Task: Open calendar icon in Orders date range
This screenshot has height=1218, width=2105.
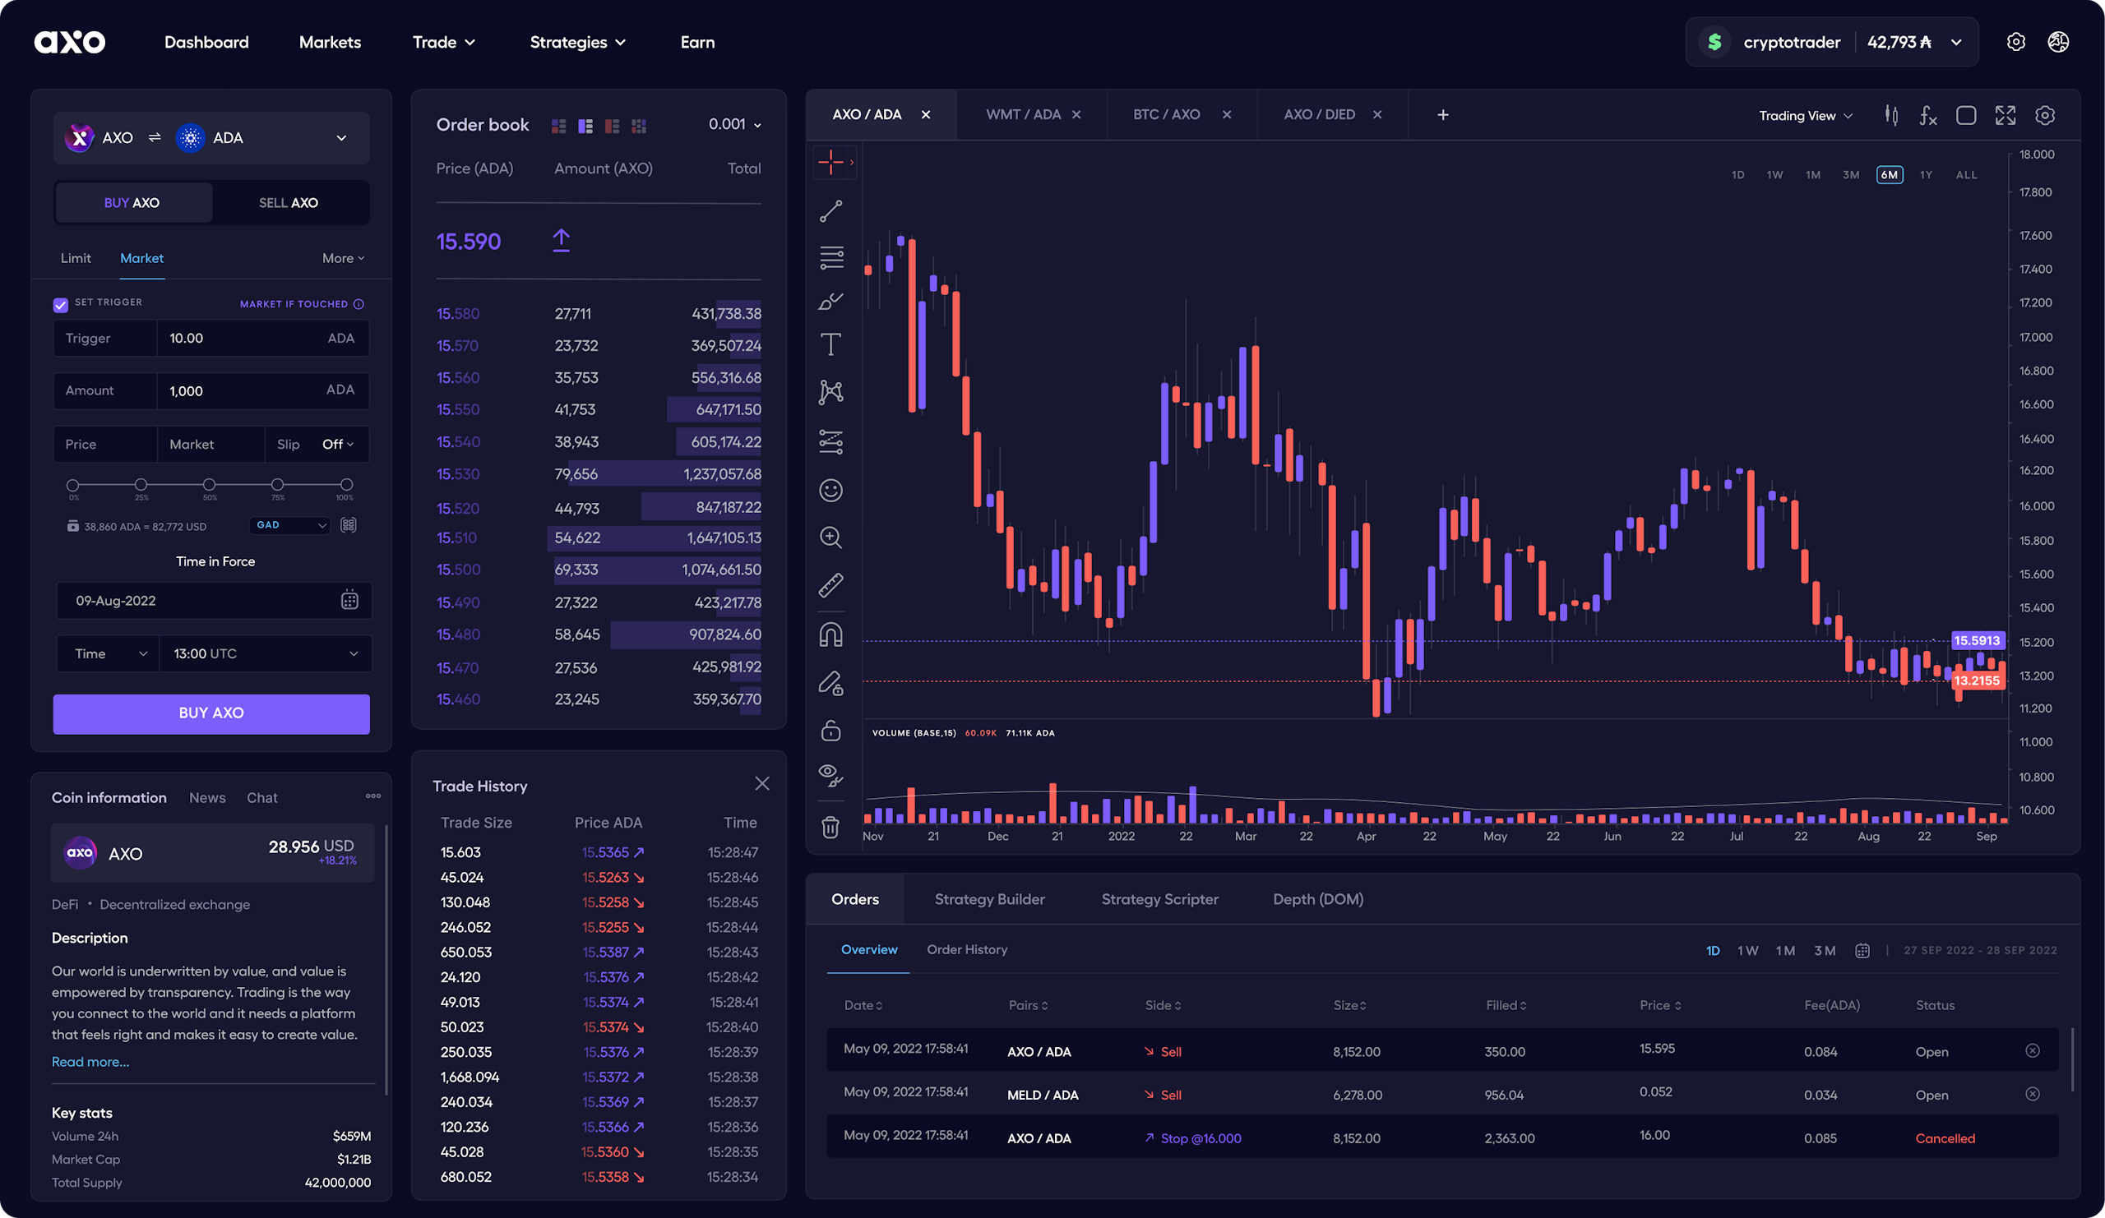Action: (x=1862, y=951)
